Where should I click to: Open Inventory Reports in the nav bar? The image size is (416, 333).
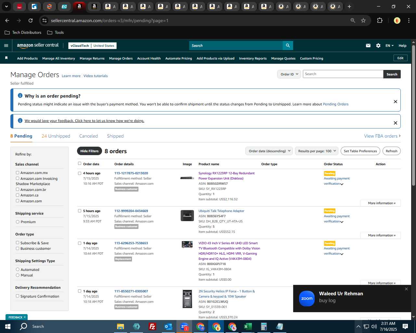[x=253, y=58]
